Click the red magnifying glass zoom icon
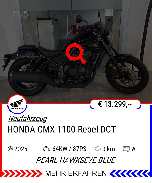Image resolution: width=152 pixels, height=183 pixels. (x=76, y=54)
